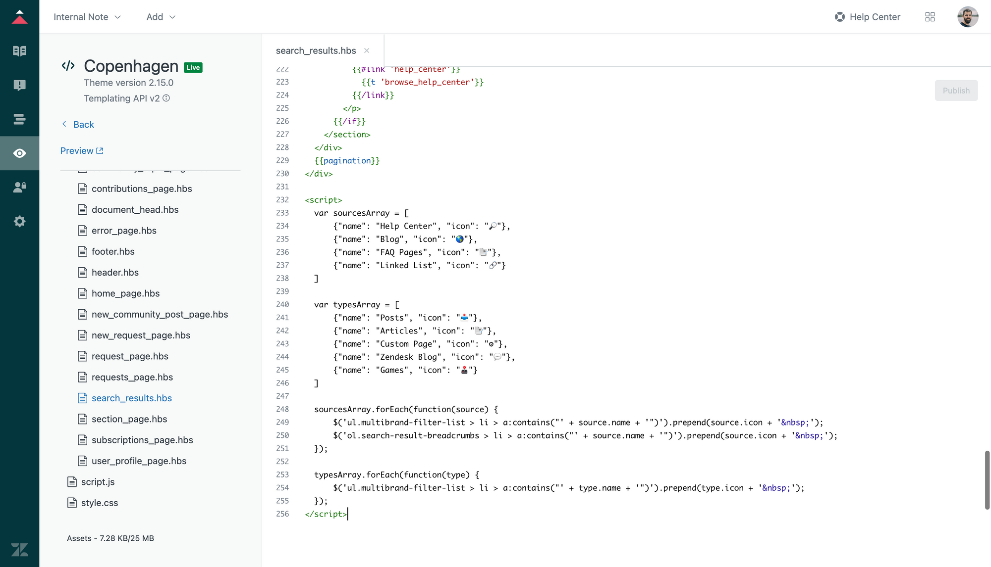
Task: Click the Publish button
Action: tap(956, 91)
